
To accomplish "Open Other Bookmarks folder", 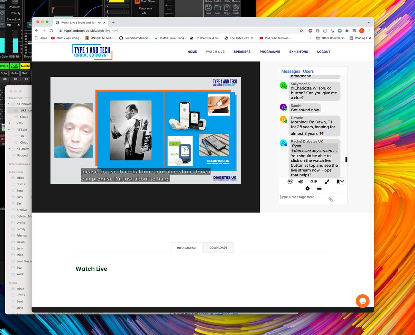I will (x=330, y=38).
